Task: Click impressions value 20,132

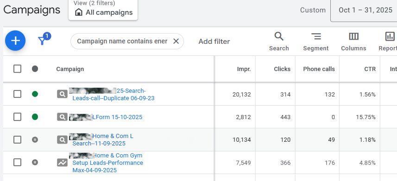Action: tap(241, 94)
